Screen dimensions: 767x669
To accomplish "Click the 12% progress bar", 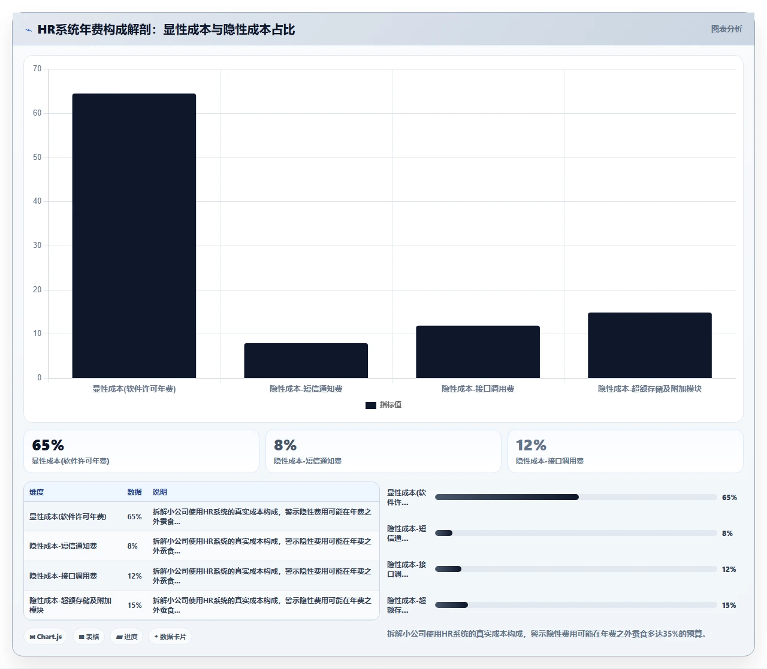I will (x=576, y=569).
